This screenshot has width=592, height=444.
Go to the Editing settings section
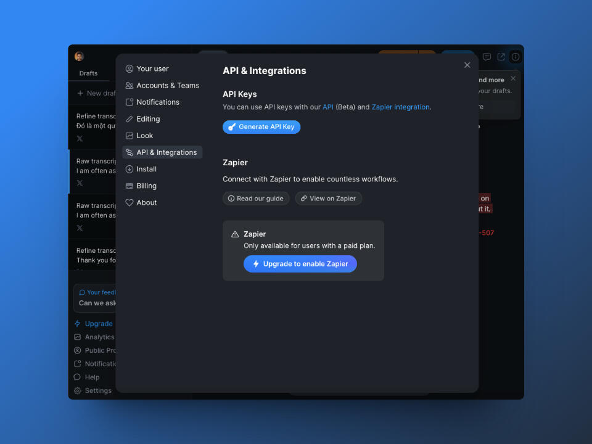pos(147,118)
